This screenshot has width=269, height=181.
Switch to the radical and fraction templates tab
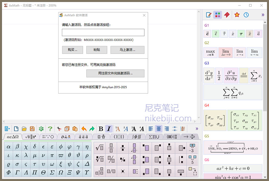31,137
